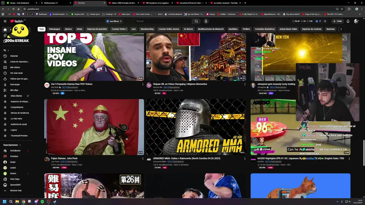Start voice search with the microphone

coord(206,21)
